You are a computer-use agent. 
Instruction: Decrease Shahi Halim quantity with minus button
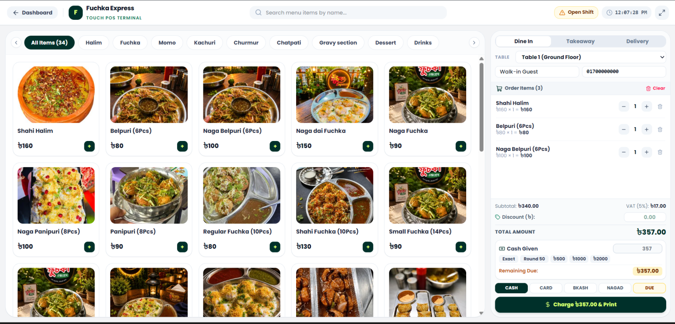coord(624,106)
